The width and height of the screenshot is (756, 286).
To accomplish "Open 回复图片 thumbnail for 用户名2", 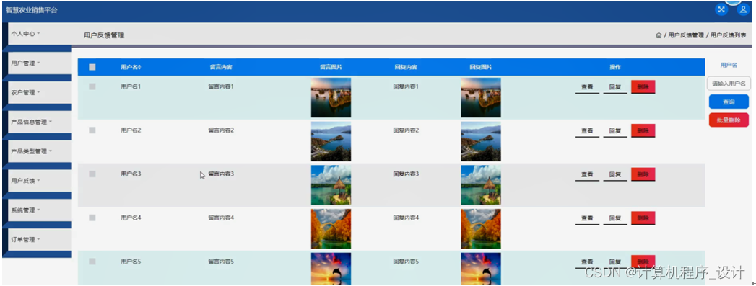I will click(481, 141).
